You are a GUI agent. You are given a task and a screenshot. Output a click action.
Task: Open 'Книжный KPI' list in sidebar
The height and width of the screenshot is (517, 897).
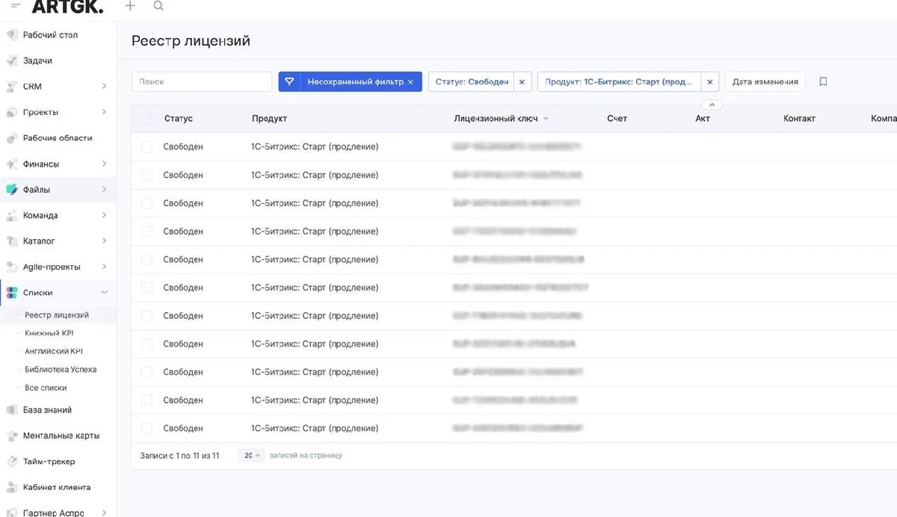49,333
